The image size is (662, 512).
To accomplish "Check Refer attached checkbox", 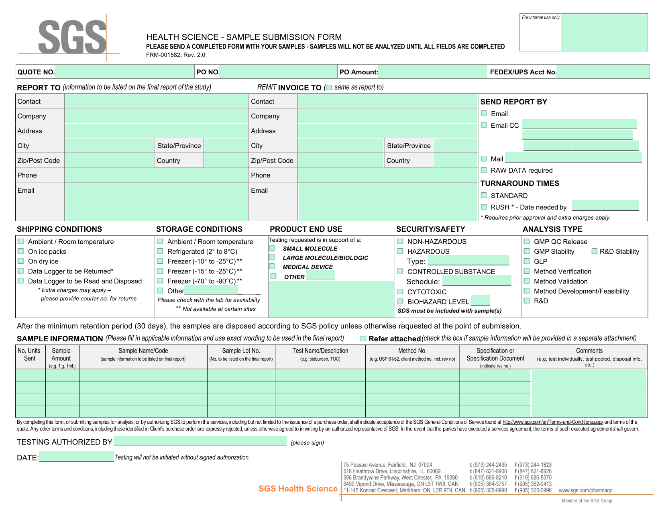I will coord(363,339).
